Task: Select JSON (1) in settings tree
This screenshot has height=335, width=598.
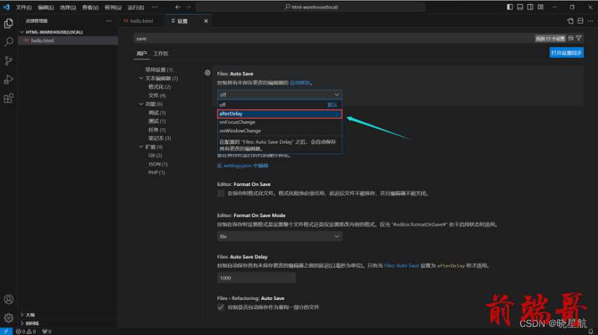Action: (158, 164)
